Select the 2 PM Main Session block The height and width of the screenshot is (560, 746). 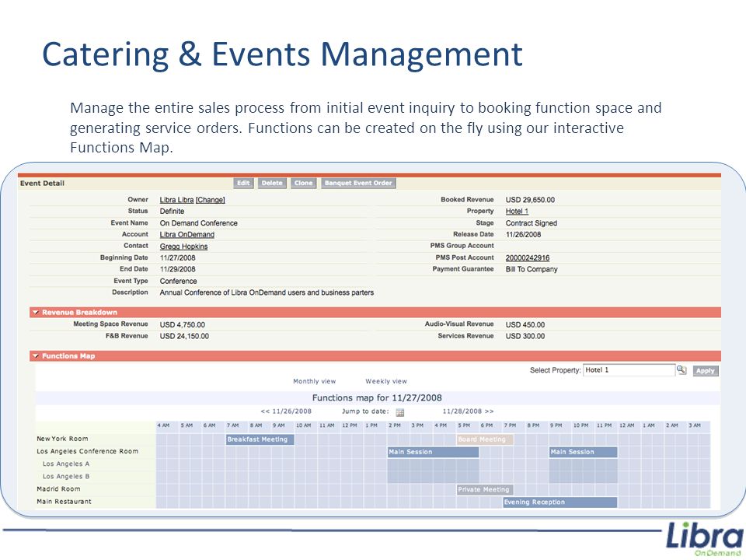point(433,452)
